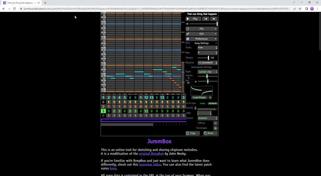Select orange pattern 6 in third channel row
This screenshot has width=321, height=176.
click(x=146, y=106)
